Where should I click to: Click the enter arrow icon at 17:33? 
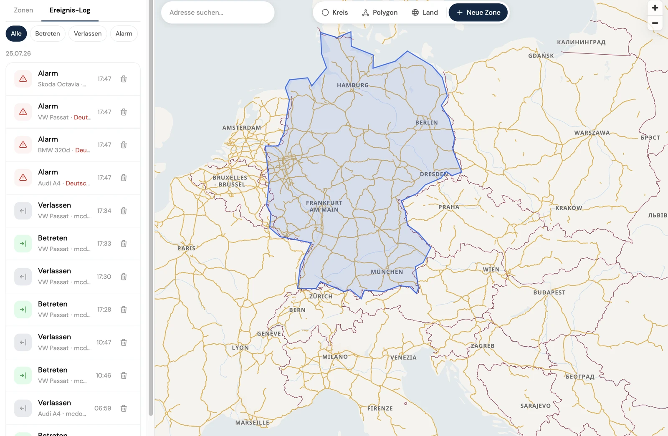pos(23,244)
